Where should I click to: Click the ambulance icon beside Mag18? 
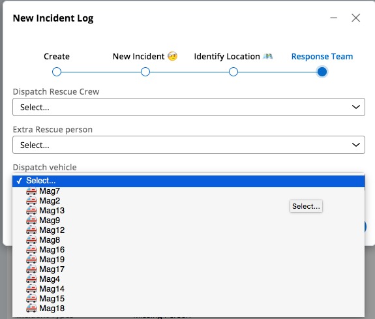tap(31, 309)
